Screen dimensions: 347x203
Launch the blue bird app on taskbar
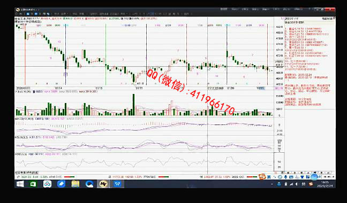(x=61, y=184)
